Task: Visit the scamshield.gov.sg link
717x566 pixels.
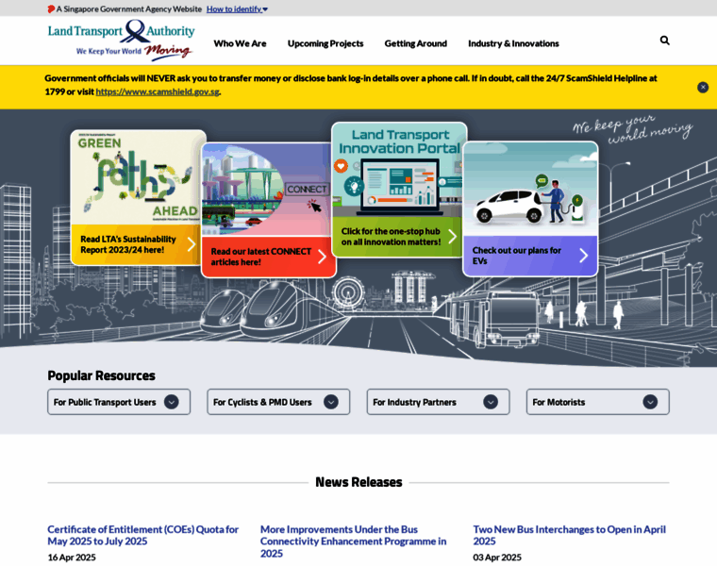Action: 158,92
